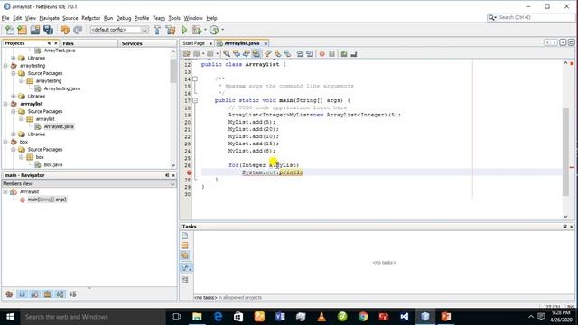Screen dimensions: 578x325
Task: Click the Projects panel vertical scrollbar
Action: (173, 70)
